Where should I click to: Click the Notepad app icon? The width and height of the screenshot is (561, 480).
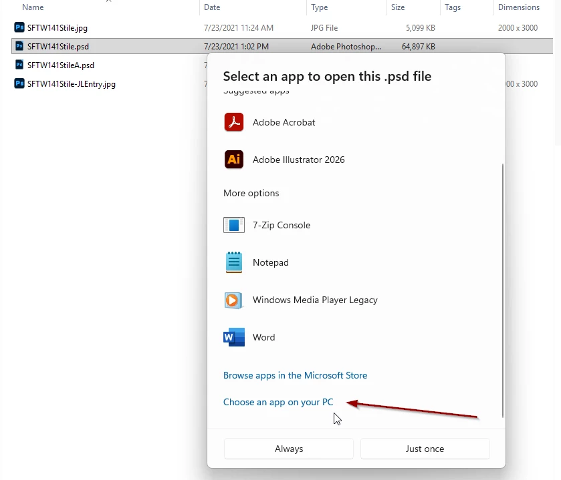tap(234, 262)
